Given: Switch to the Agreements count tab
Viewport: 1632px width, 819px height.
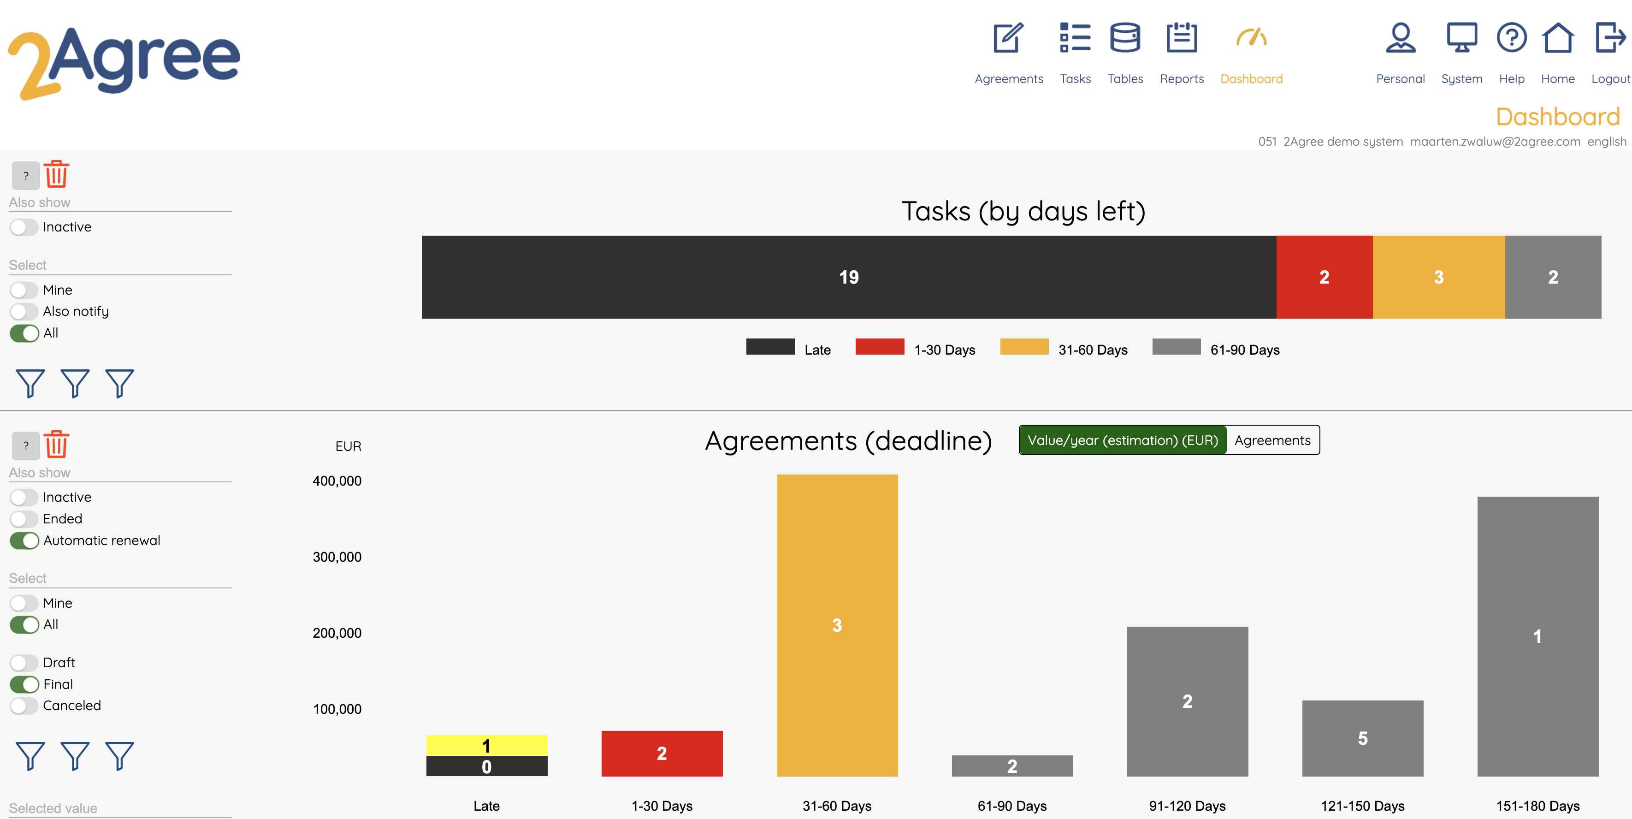Looking at the screenshot, I should click(1271, 440).
